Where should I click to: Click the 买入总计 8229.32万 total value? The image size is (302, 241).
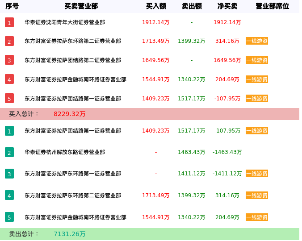pos(70,114)
